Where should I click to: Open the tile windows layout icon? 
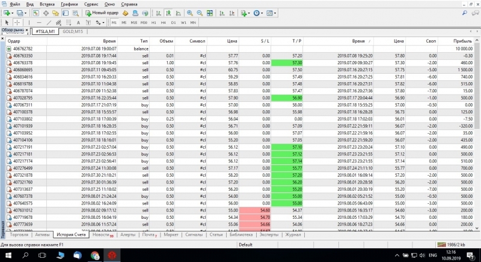(209, 13)
